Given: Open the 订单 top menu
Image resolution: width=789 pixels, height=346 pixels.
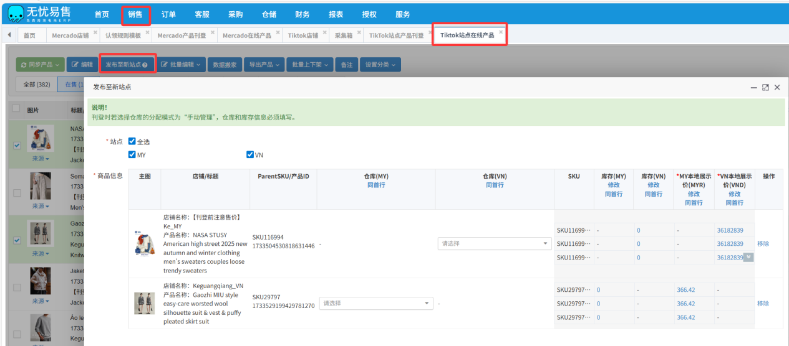Looking at the screenshot, I should coord(168,14).
